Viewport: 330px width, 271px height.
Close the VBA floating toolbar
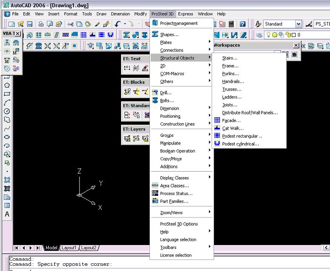[x=18, y=34]
